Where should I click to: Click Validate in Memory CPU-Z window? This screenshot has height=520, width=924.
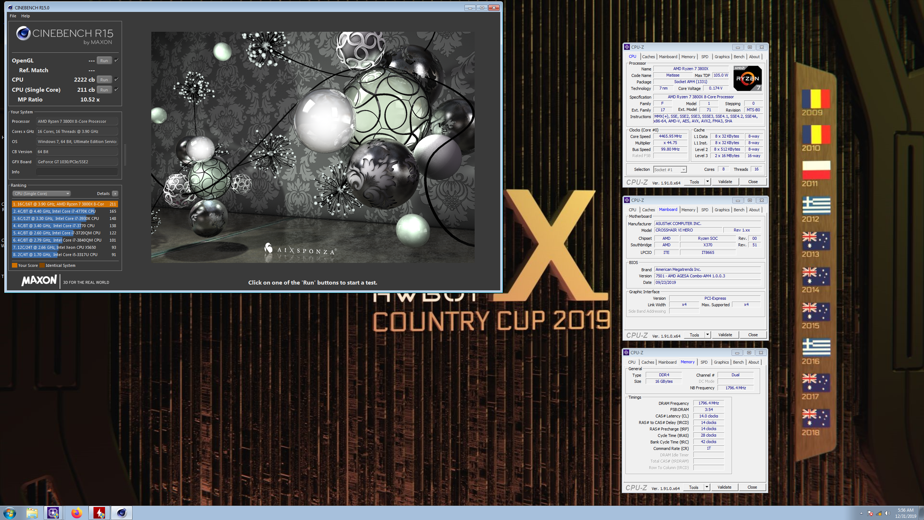724,487
